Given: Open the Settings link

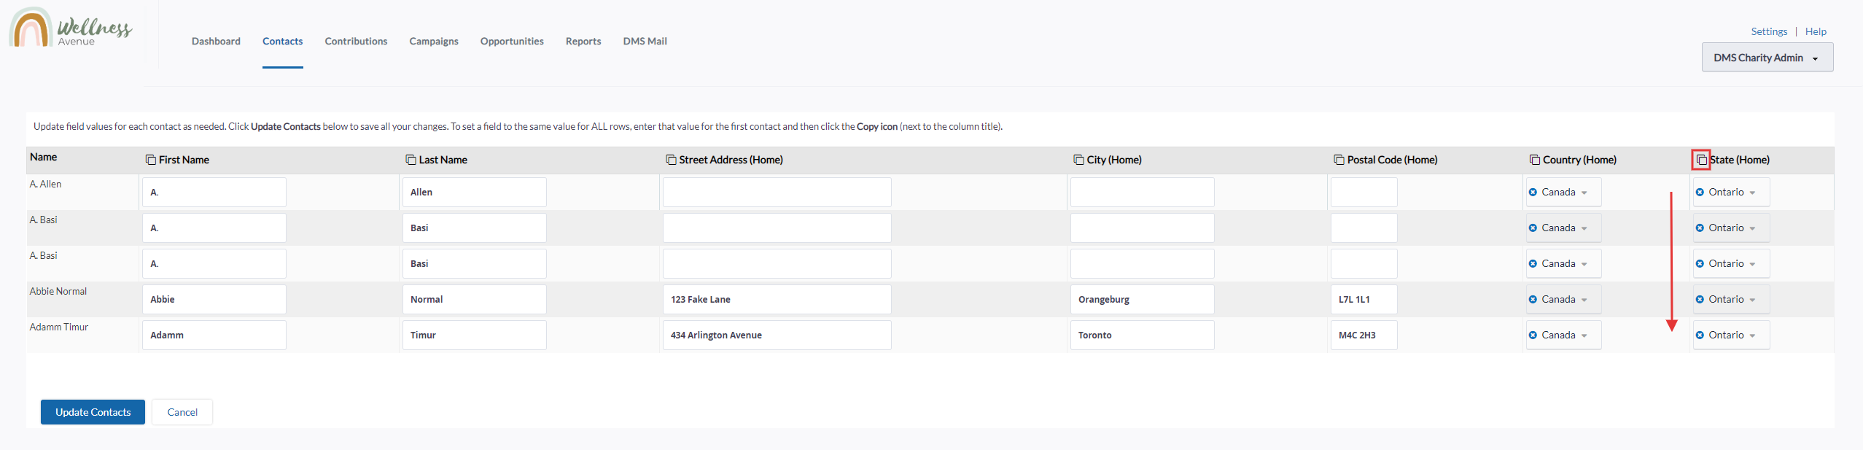Looking at the screenshot, I should coord(1768,31).
